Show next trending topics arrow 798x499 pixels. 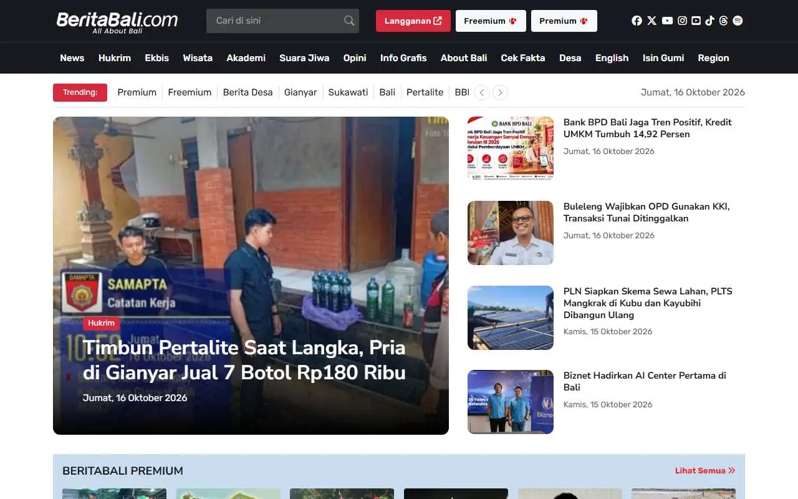(x=500, y=92)
